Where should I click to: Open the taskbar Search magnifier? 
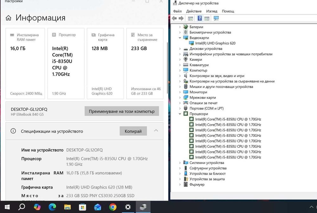22,207
